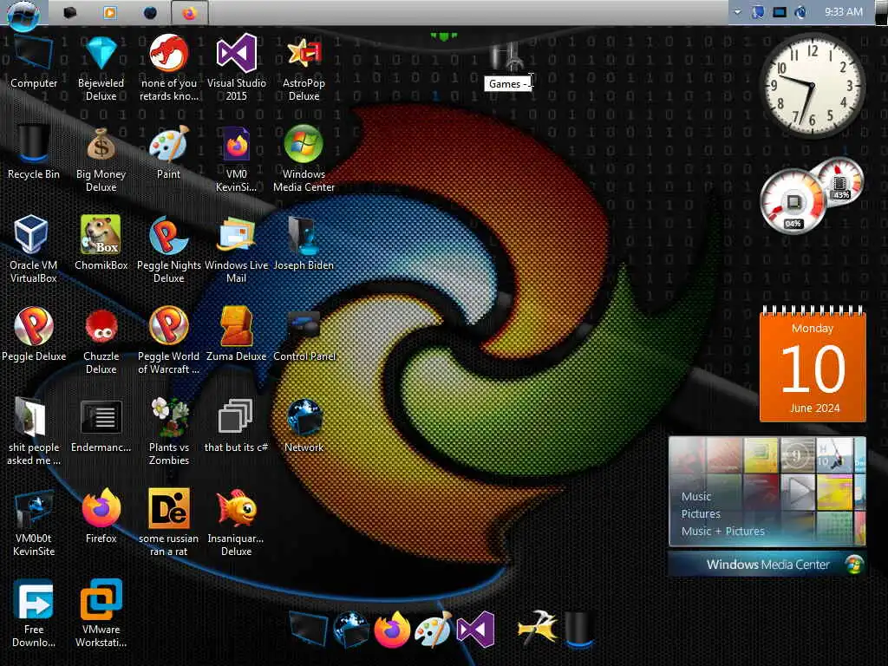This screenshot has height=666, width=888.
Task: Click the Start orb in the top bar
Action: pos(23,14)
